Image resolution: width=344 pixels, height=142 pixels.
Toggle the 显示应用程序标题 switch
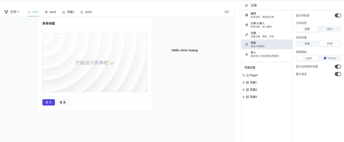[338, 66]
